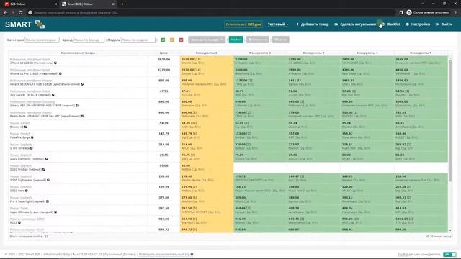Click icon beside Redmi Note 10S product
The width and height of the screenshot is (461, 259).
[x=83, y=117]
